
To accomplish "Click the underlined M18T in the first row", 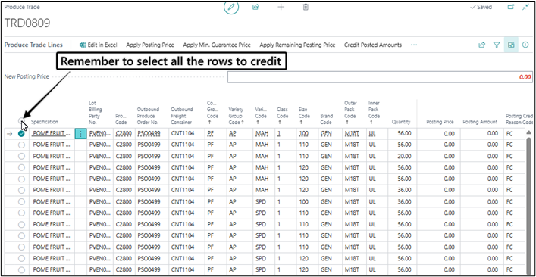I will [352, 134].
